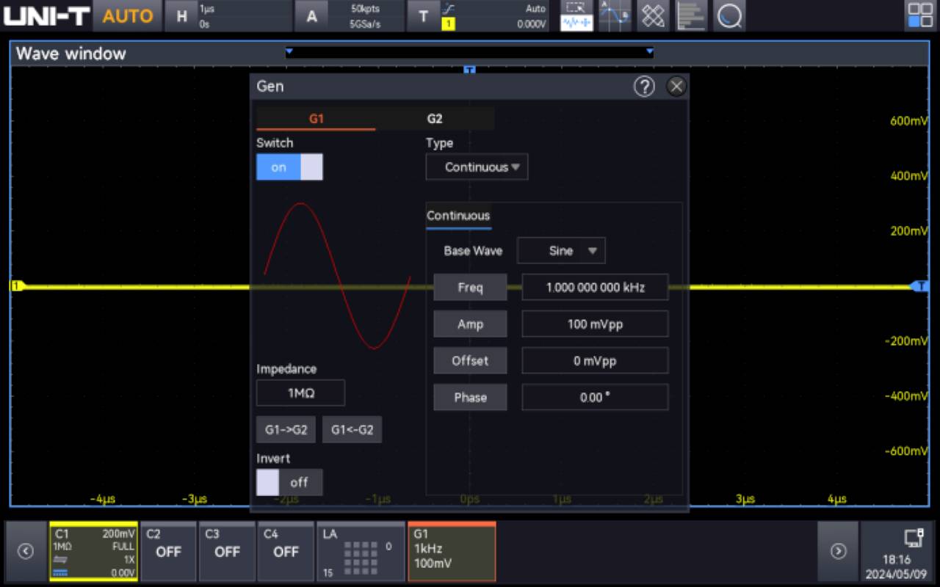Open the multi-window layout icon
This screenshot has width=940, height=587.
coord(919,13)
